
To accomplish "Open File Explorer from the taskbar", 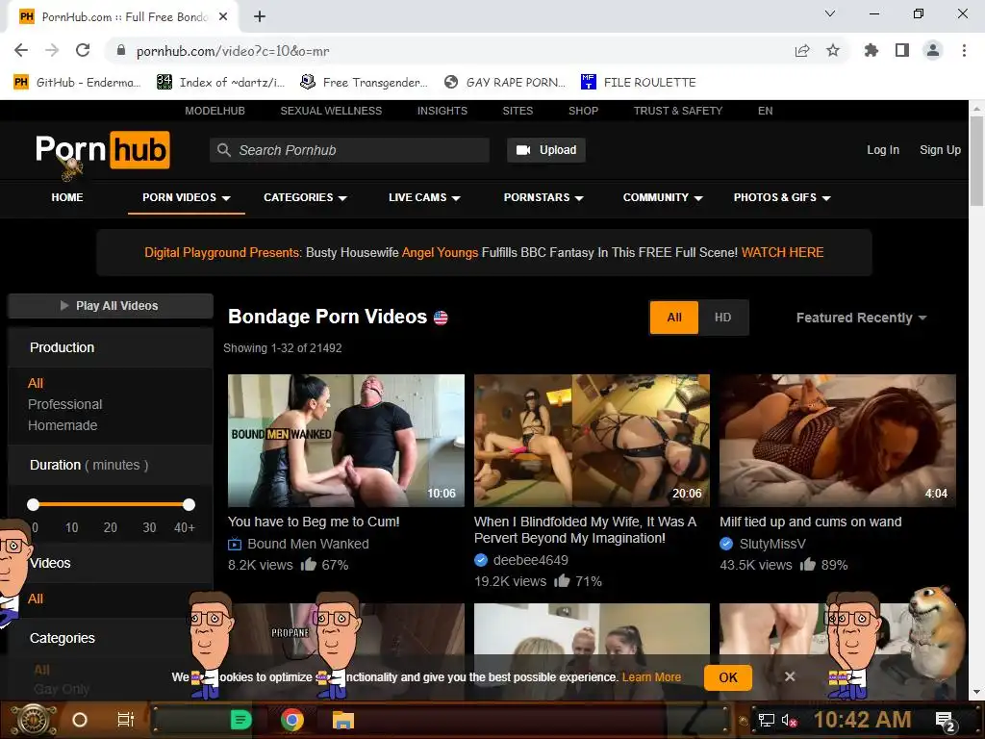I will pyautogui.click(x=343, y=720).
